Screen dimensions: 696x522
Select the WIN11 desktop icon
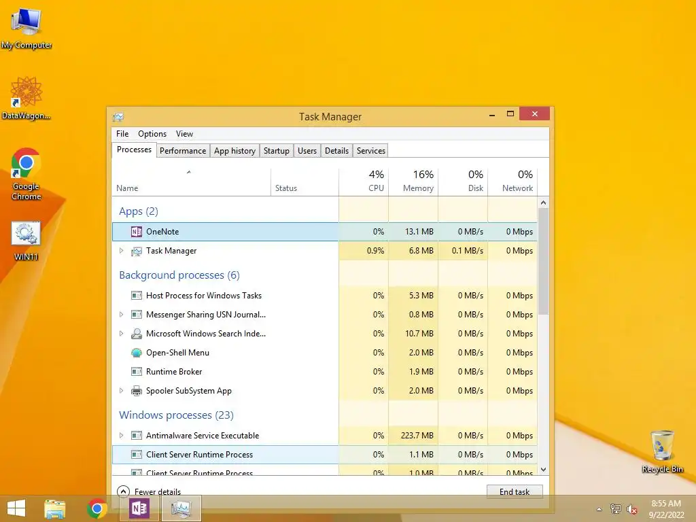[x=27, y=241]
